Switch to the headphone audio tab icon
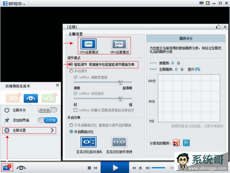This screenshot has width=230, height=173. point(49,98)
